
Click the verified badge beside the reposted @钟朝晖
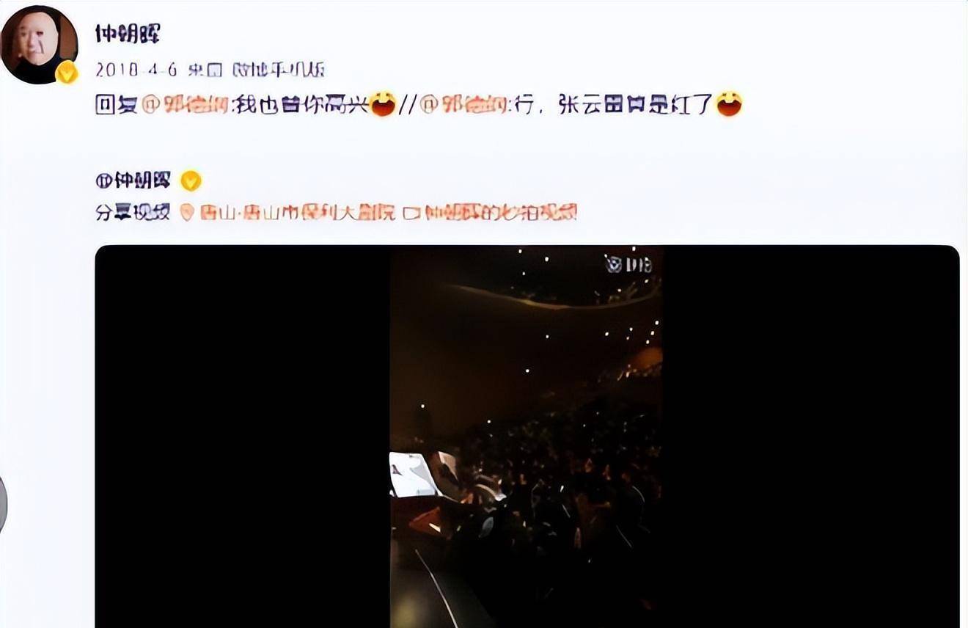point(191,180)
